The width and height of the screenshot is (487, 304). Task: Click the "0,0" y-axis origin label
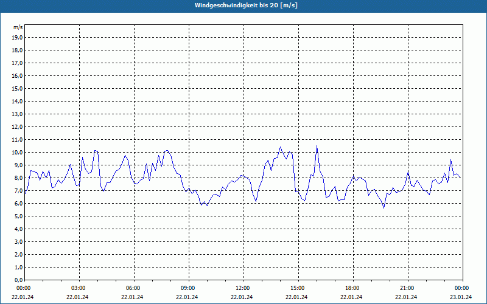pos(19,280)
